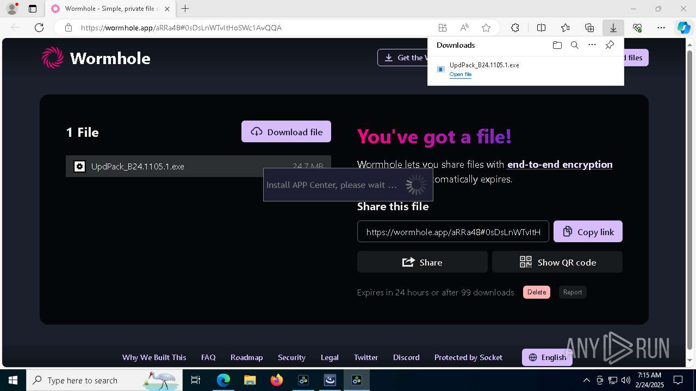Toggle the Downloads toolbar button

coord(613,28)
